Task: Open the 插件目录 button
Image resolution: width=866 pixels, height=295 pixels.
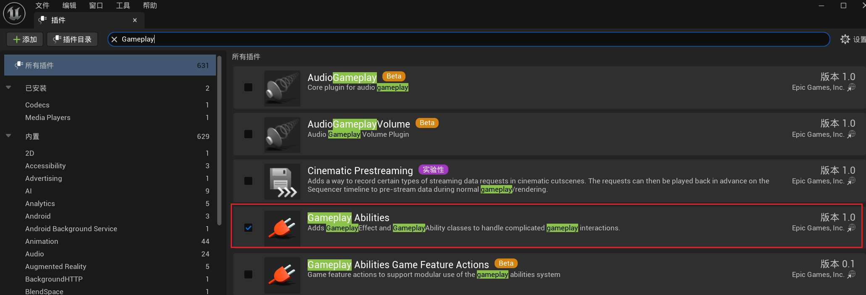Action: [72, 39]
